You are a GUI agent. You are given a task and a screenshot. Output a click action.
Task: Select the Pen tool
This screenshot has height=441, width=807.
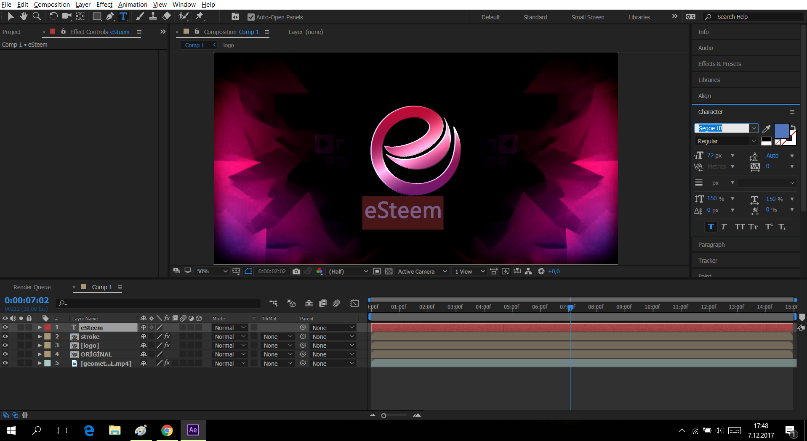click(110, 16)
